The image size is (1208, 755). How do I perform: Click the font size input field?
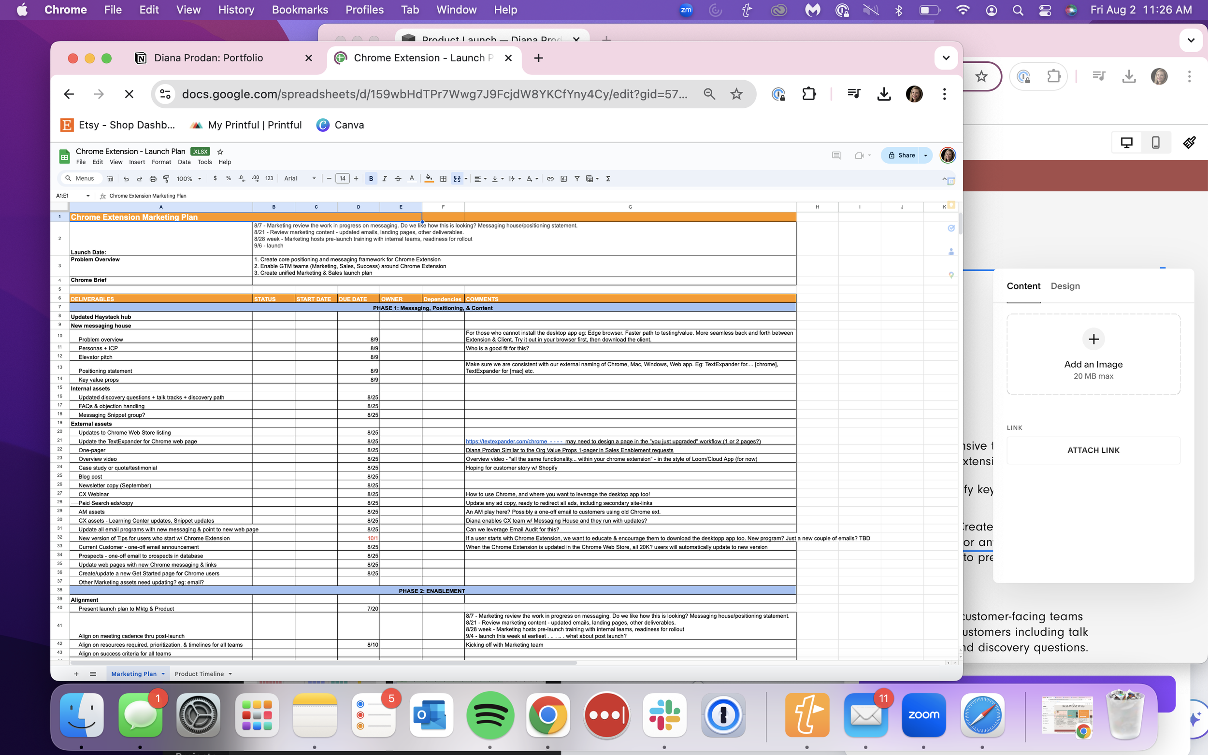pyautogui.click(x=342, y=179)
